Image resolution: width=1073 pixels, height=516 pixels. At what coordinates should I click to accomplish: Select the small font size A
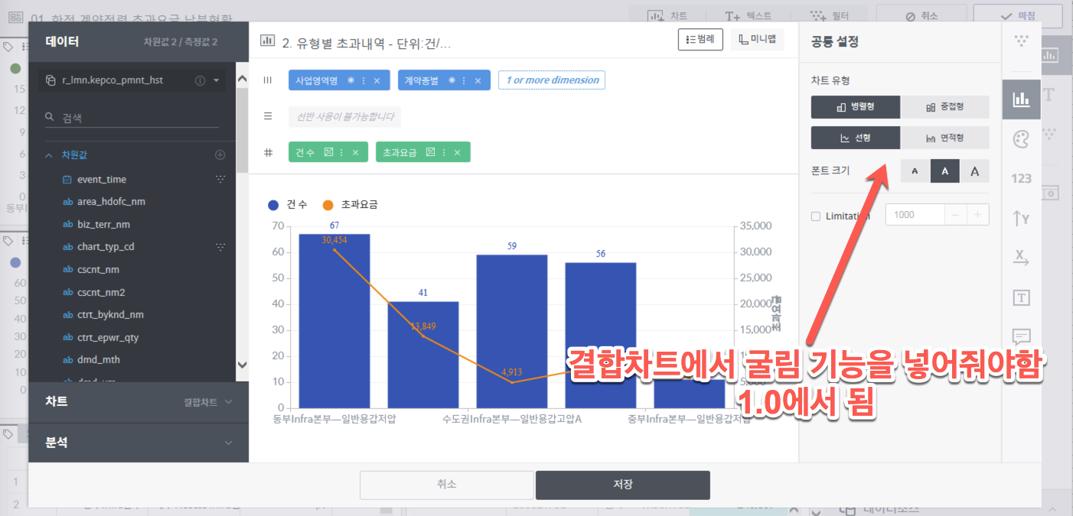coord(915,171)
